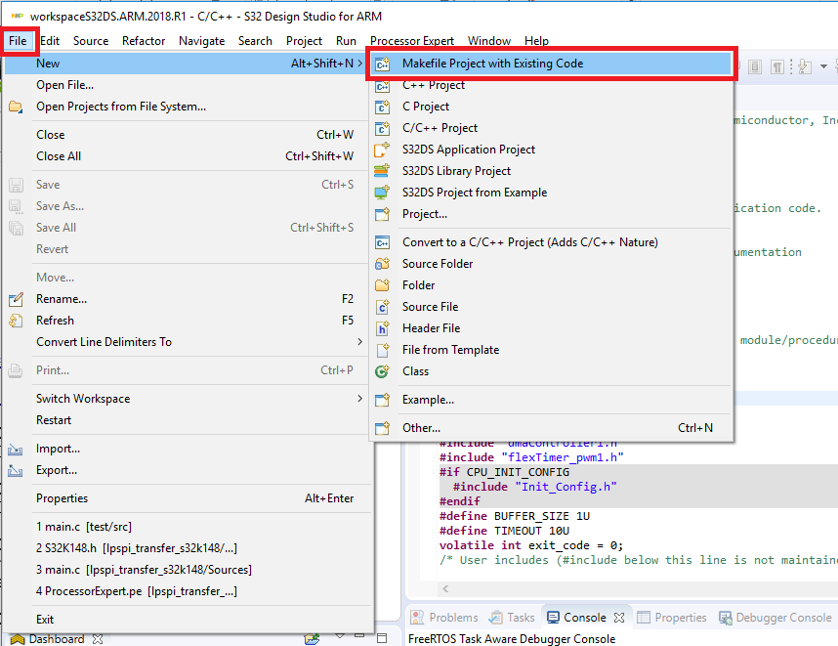Open the Navigate menu

click(201, 41)
